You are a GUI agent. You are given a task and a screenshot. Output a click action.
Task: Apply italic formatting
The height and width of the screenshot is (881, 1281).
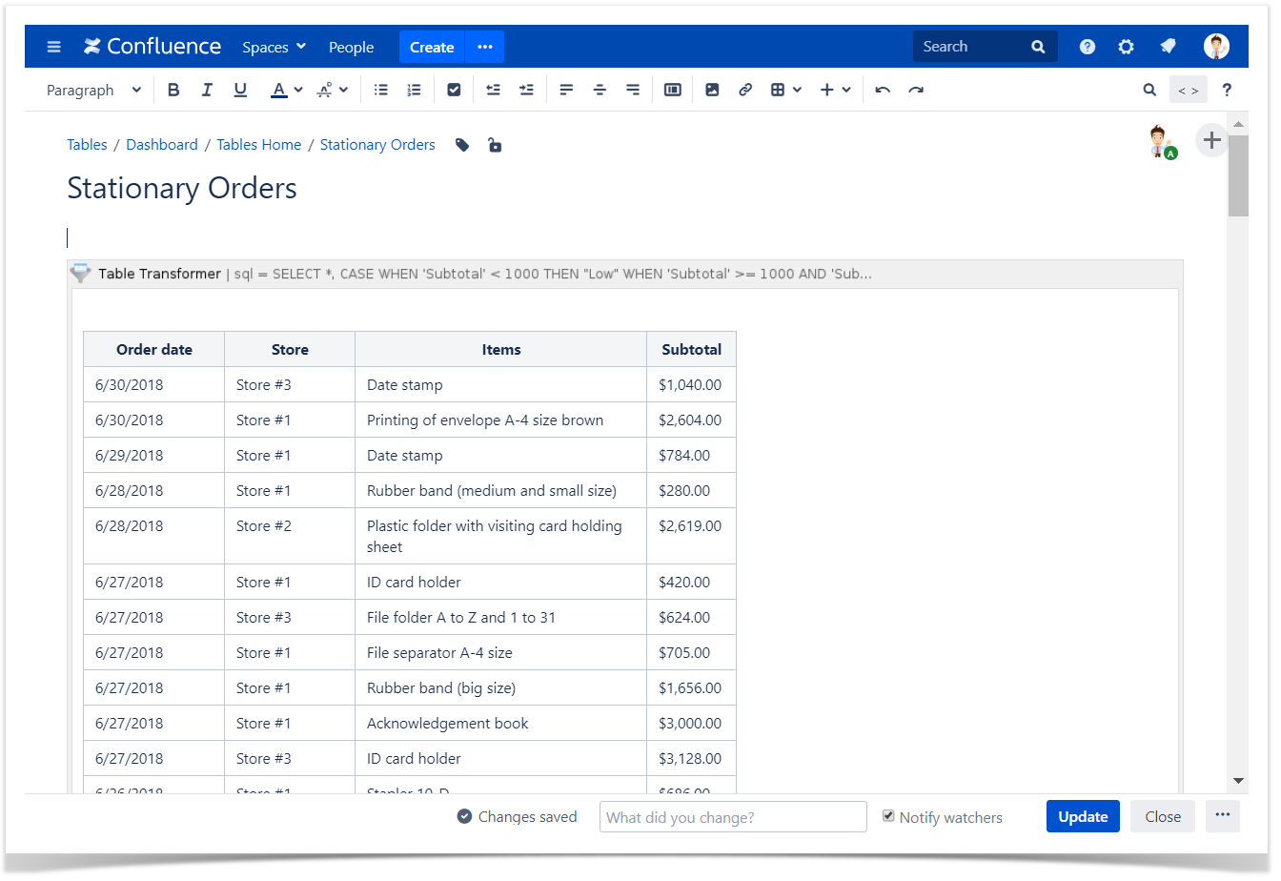coord(207,90)
